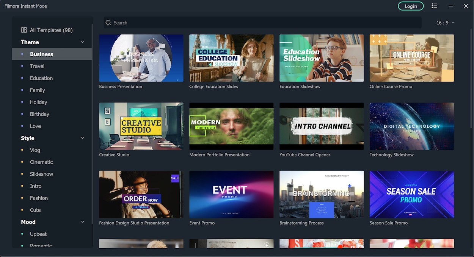Image resolution: width=474 pixels, height=257 pixels.
Task: Click the search magnifier icon
Action: pyautogui.click(x=108, y=23)
